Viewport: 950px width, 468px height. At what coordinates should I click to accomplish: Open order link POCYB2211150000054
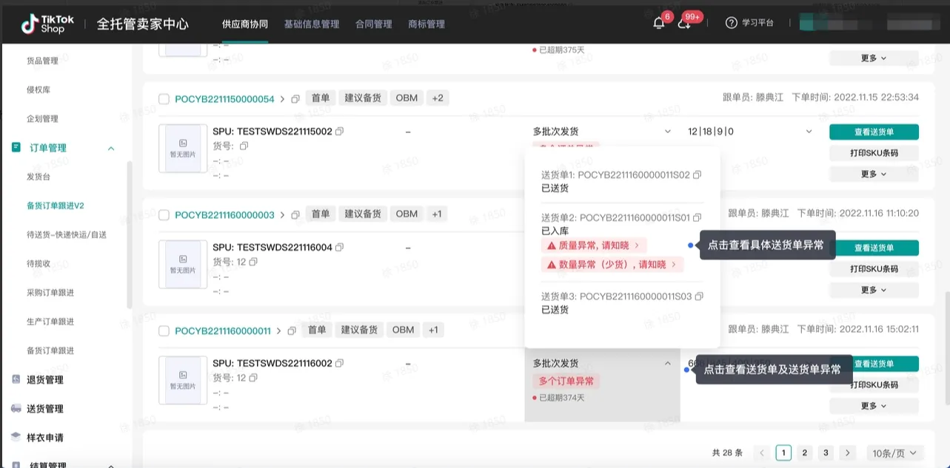click(224, 99)
